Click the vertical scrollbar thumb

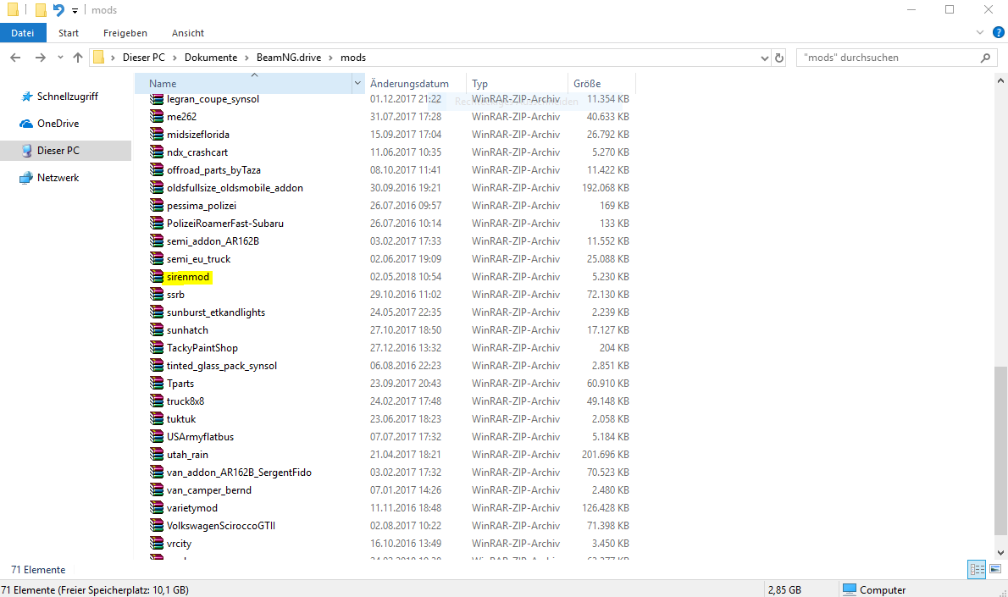pyautogui.click(x=1000, y=450)
